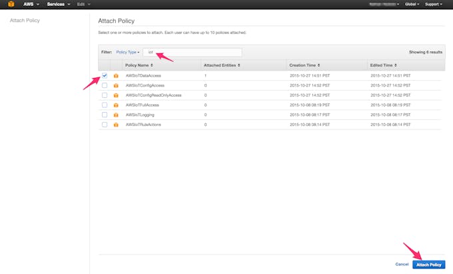Check the AWSIoTConfigAccess checkbox
Screen dimensions: 453x274
coord(105,85)
